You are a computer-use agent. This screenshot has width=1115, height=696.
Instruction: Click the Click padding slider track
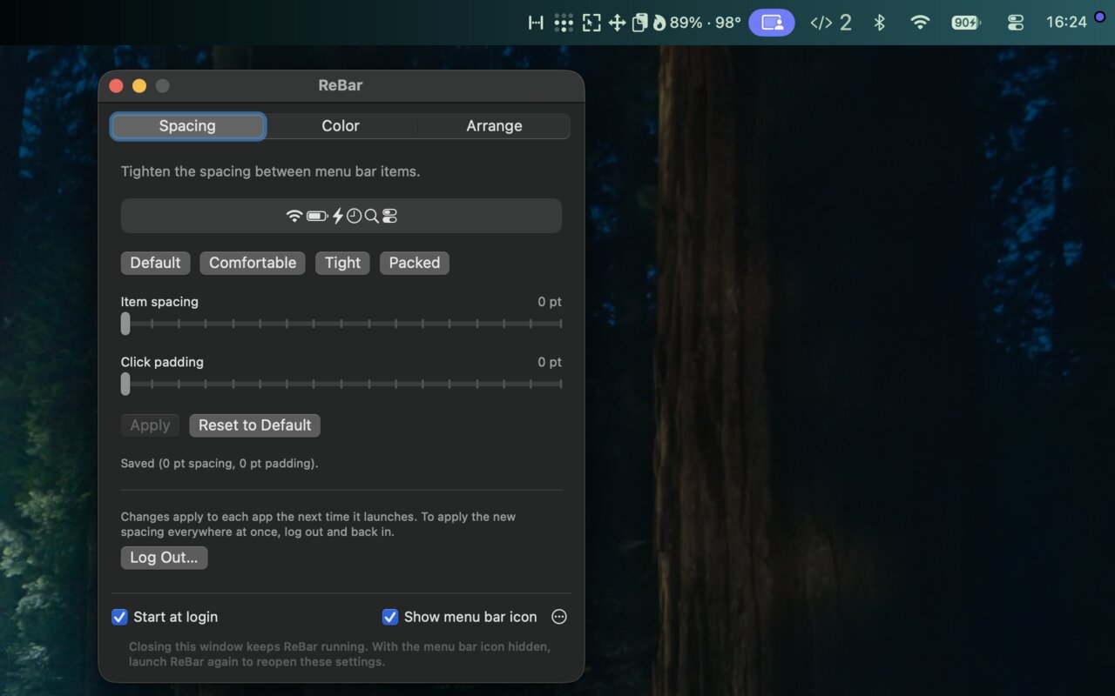tap(341, 384)
